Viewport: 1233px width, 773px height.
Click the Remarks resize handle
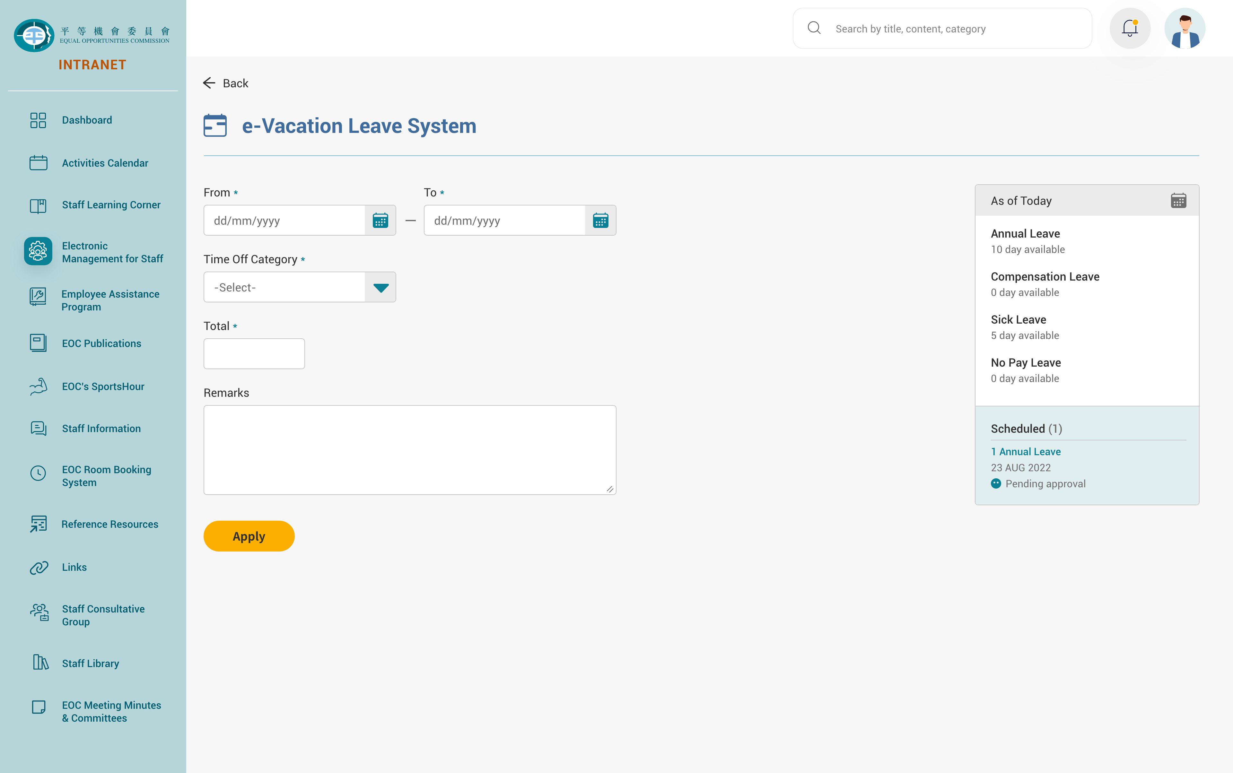pos(609,489)
